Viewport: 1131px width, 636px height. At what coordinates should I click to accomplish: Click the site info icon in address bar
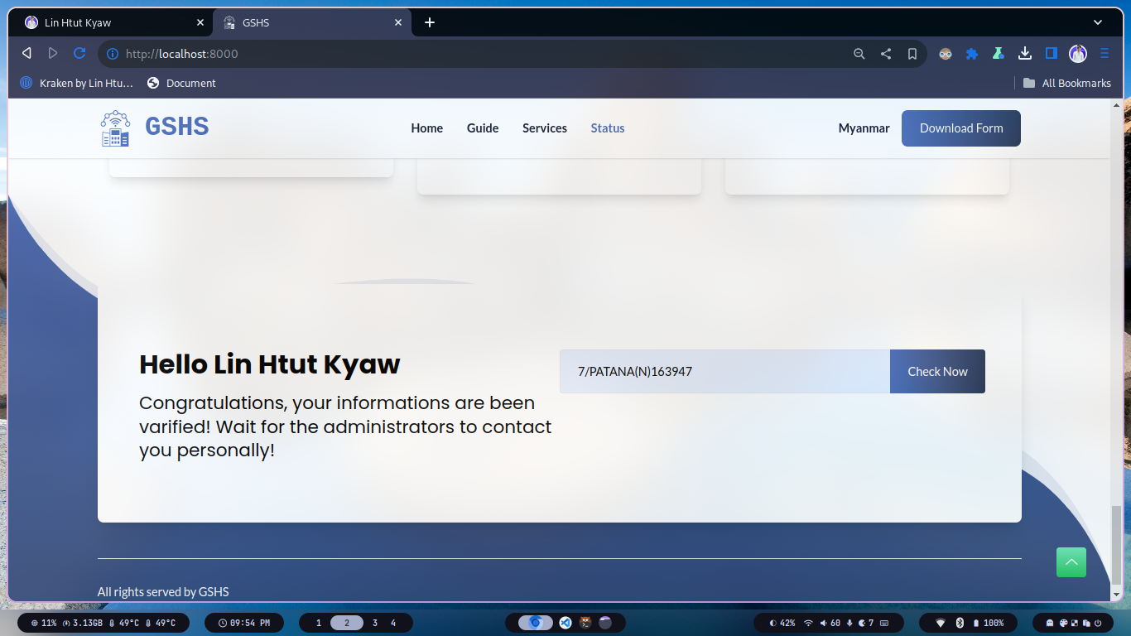pos(112,54)
